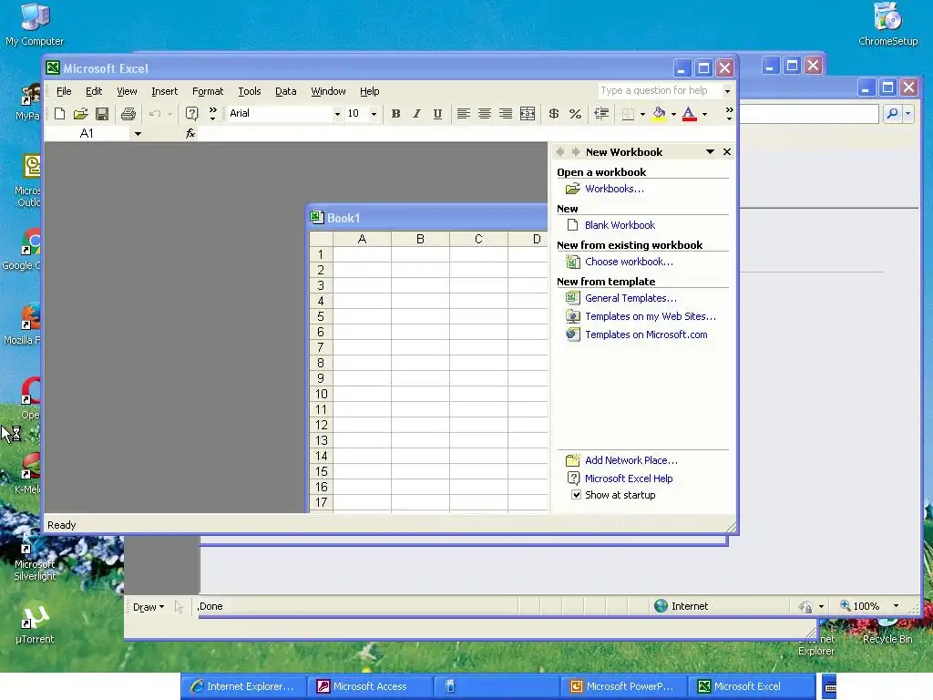Open the New Workbook task pane menu arrow
Image resolution: width=933 pixels, height=700 pixels.
pyautogui.click(x=710, y=152)
